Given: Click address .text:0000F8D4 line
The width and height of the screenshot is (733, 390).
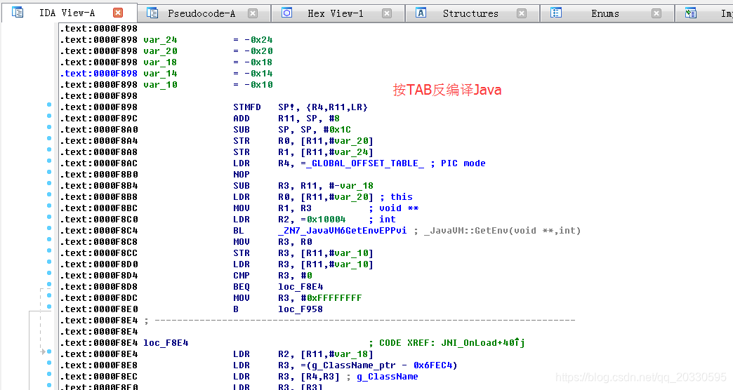Looking at the screenshot, I should 98,276.
